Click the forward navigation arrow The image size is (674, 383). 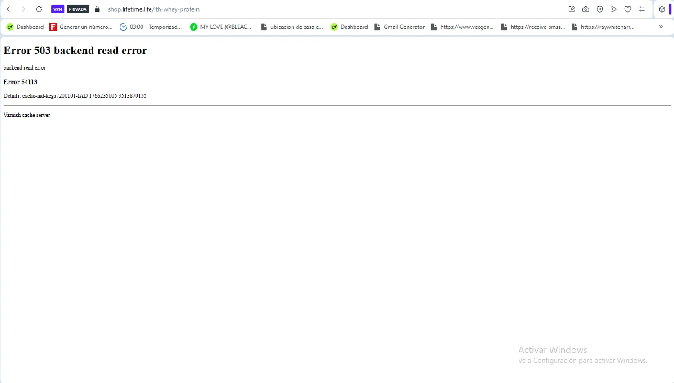coord(23,9)
